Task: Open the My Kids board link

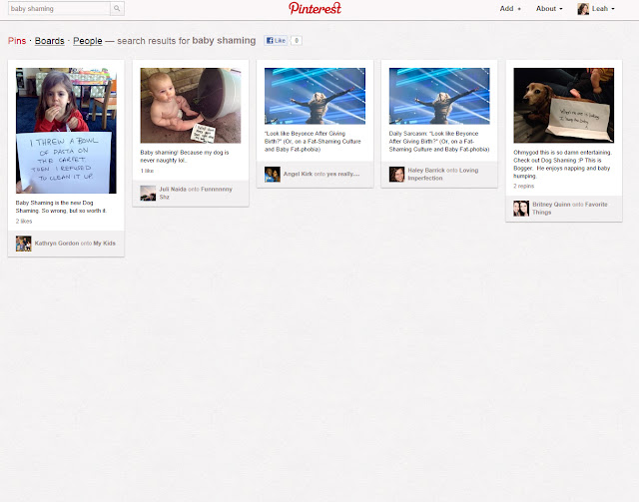Action: [x=104, y=244]
